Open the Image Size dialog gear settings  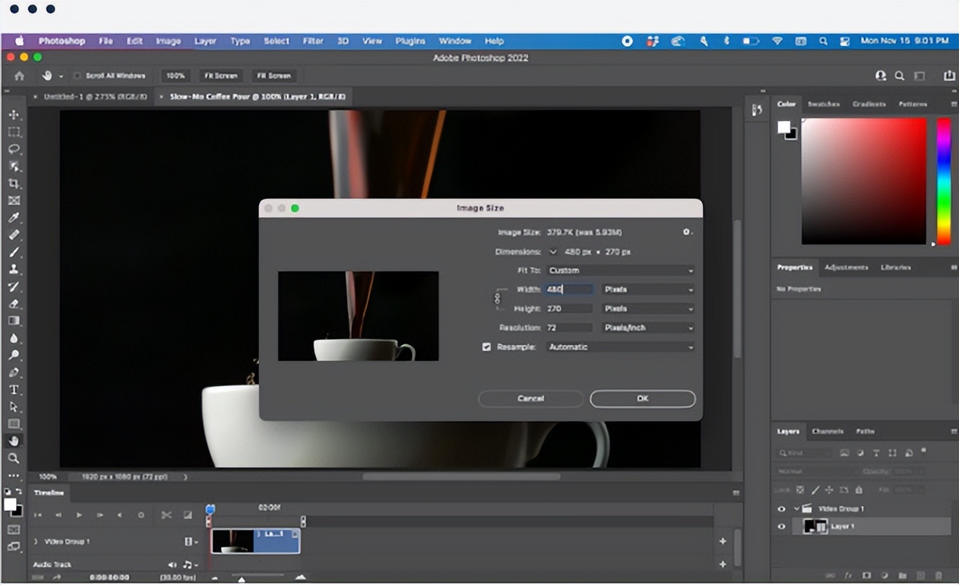tap(687, 232)
